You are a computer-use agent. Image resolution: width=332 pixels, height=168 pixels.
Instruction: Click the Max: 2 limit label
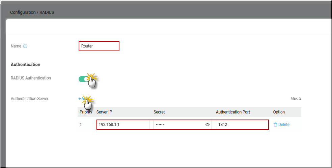coord(296,99)
